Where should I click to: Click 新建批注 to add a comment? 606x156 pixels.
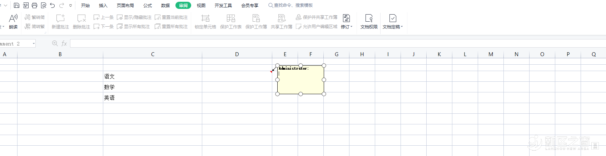coord(60,21)
